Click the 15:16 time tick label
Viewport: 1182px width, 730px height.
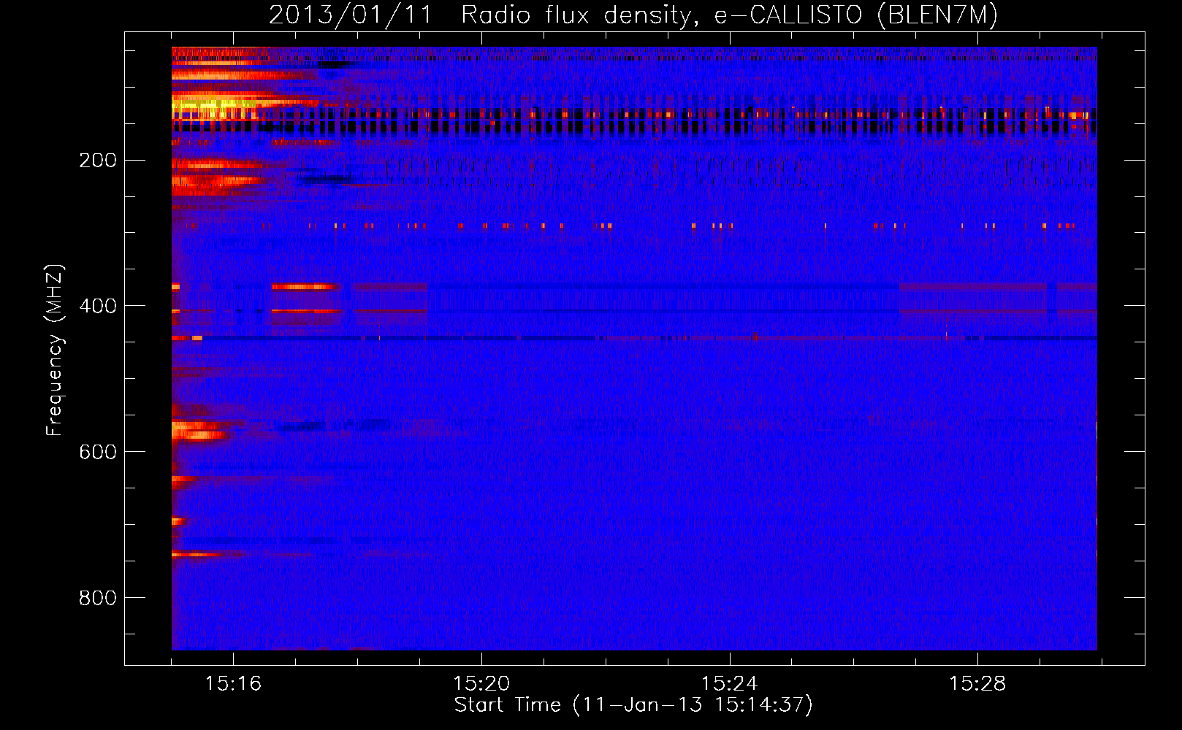click(233, 684)
